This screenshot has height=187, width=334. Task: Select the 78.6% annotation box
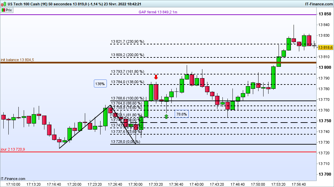[x=181, y=114]
